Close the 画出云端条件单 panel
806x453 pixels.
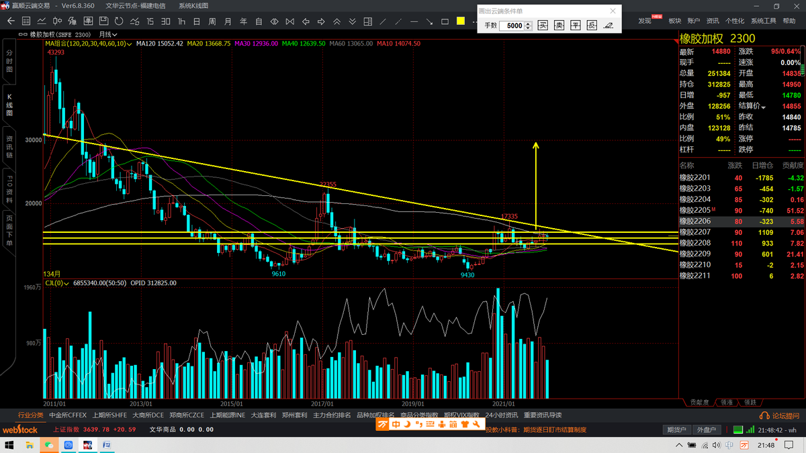(613, 11)
